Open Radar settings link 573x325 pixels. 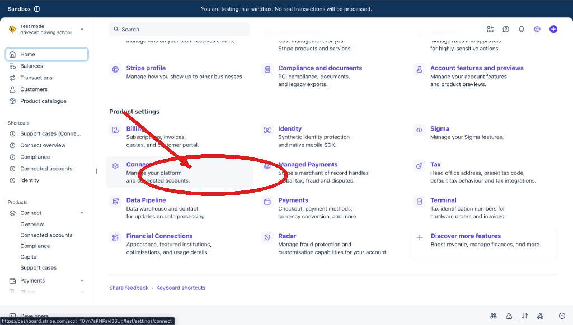[x=287, y=236]
